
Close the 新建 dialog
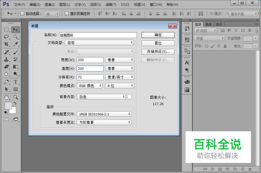tap(172, 26)
